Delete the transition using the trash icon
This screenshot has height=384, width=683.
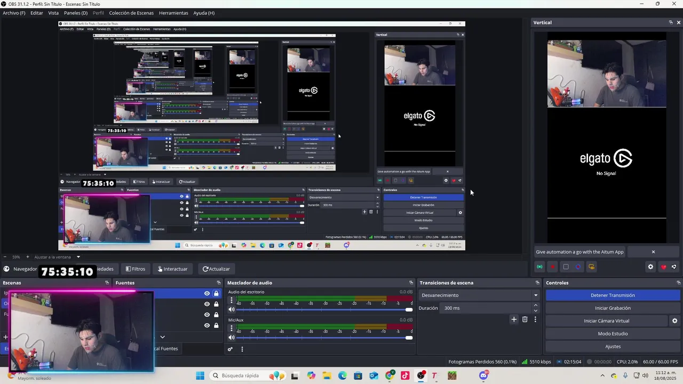525,319
